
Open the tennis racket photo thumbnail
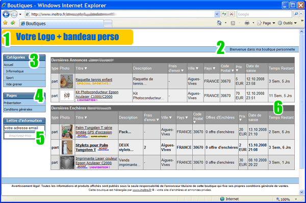[x=66, y=81]
